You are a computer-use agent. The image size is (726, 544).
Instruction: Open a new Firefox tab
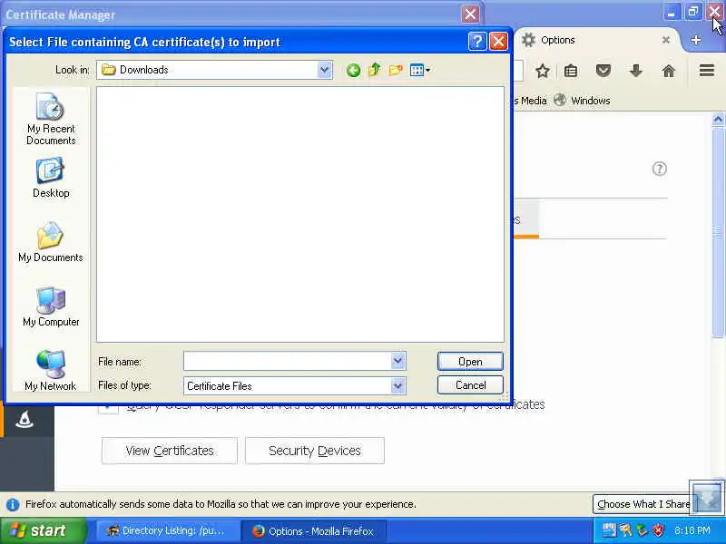pos(695,40)
